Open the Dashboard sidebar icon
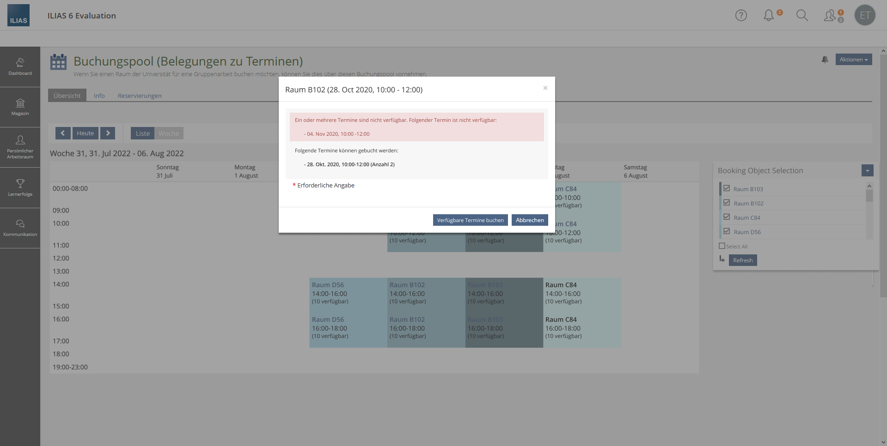Viewport: 887px width, 446px height. (x=20, y=66)
